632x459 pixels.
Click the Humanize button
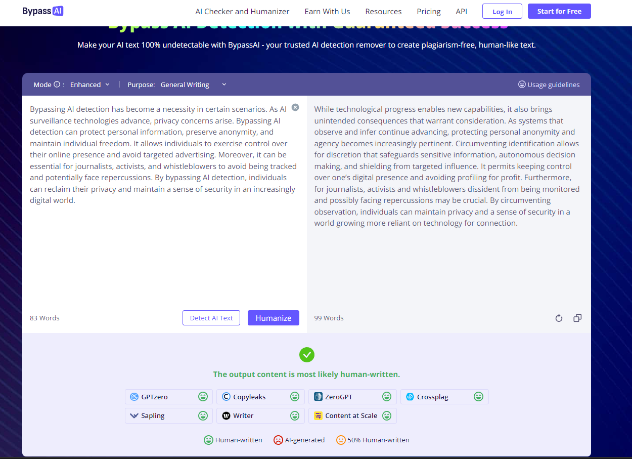pyautogui.click(x=274, y=318)
